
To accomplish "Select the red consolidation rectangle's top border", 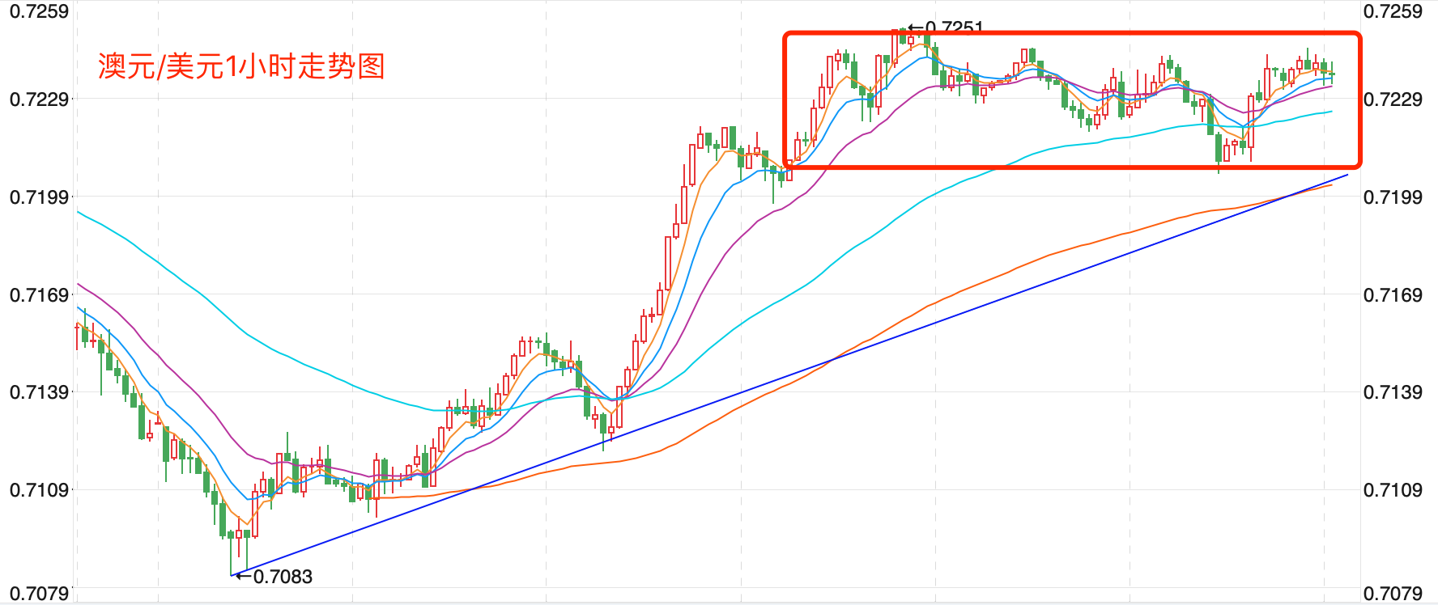I will pos(1071,34).
